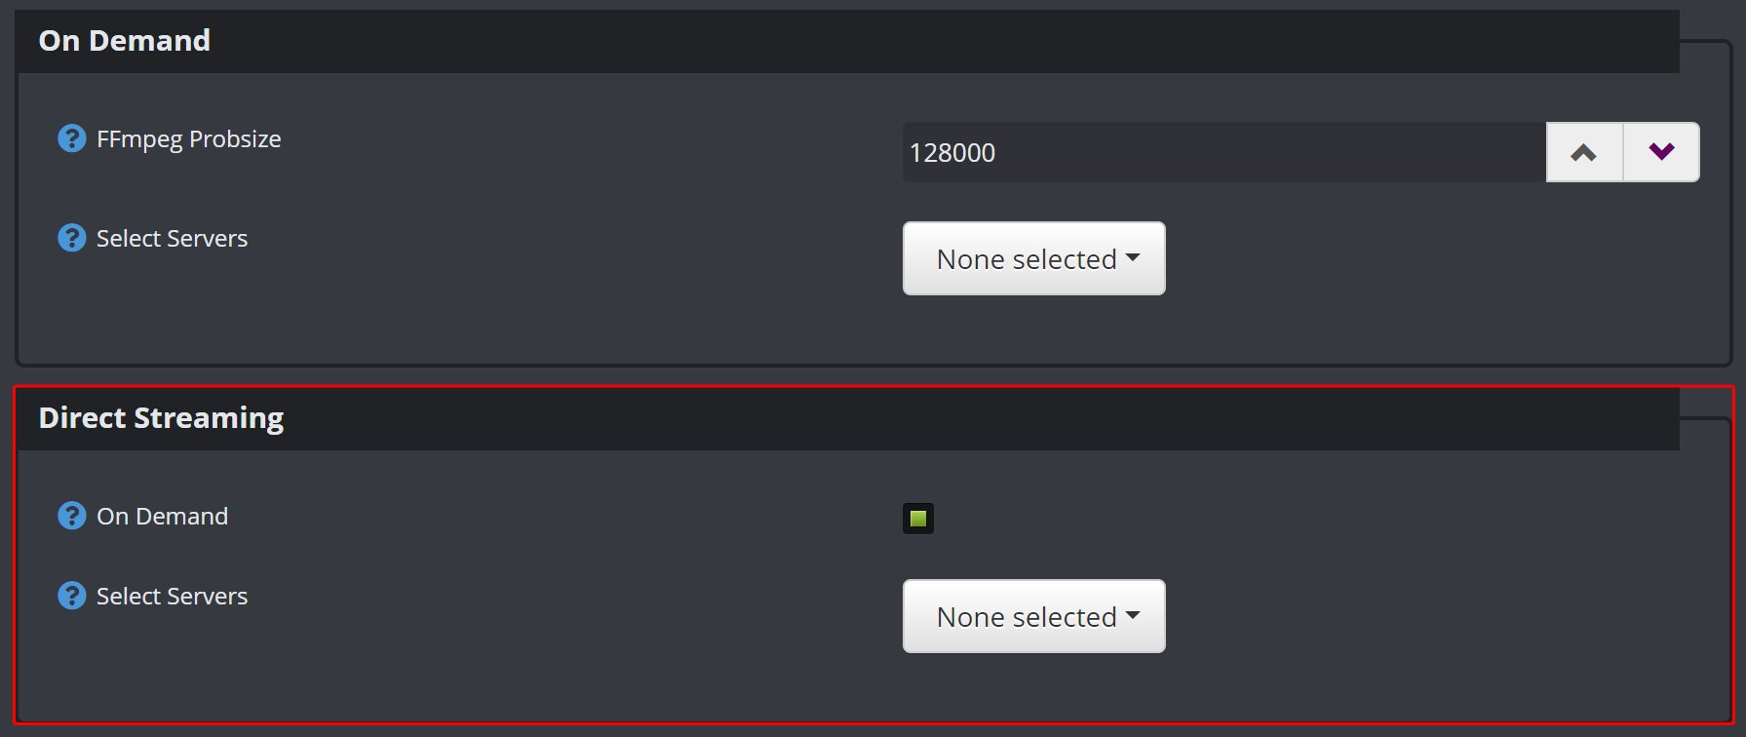Click Select Servers label in Direct Streaming section
Viewport: 1746px width, 737px height.
172,596
